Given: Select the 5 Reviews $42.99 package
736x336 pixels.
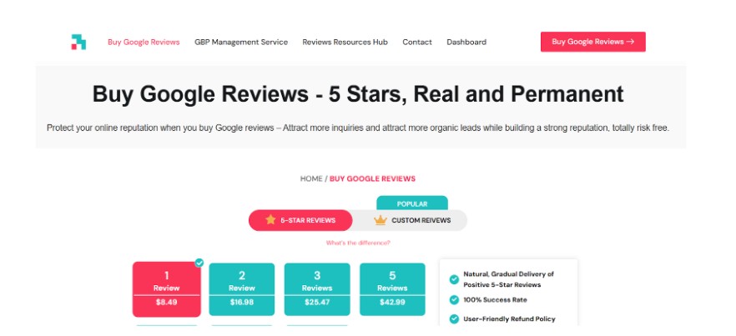Looking at the screenshot, I should click(392, 288).
